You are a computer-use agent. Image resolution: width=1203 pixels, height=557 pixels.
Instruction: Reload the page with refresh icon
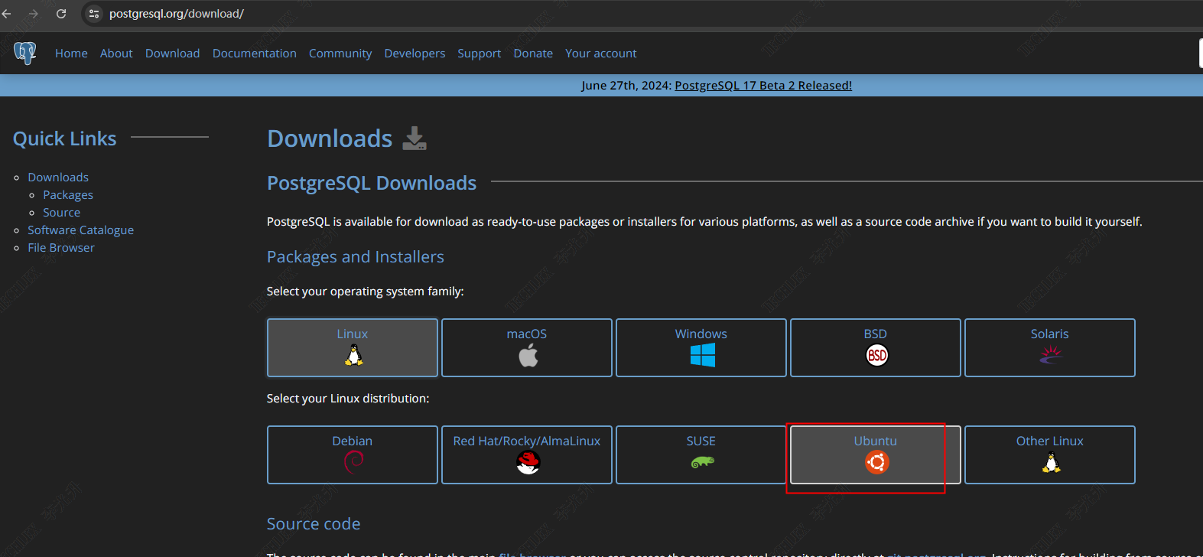(61, 14)
